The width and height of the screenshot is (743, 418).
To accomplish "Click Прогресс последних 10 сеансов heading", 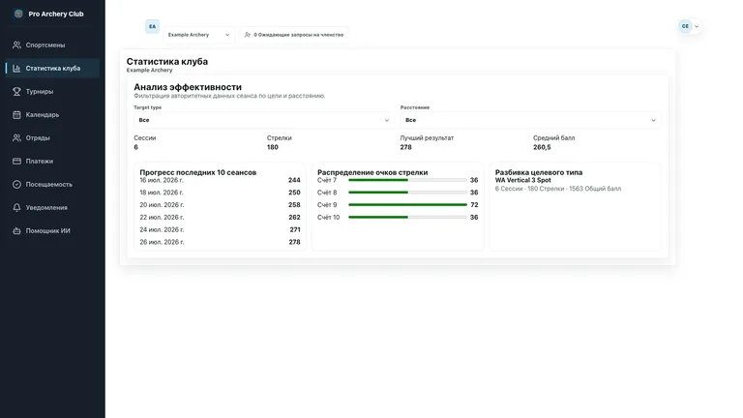I will tap(198, 172).
